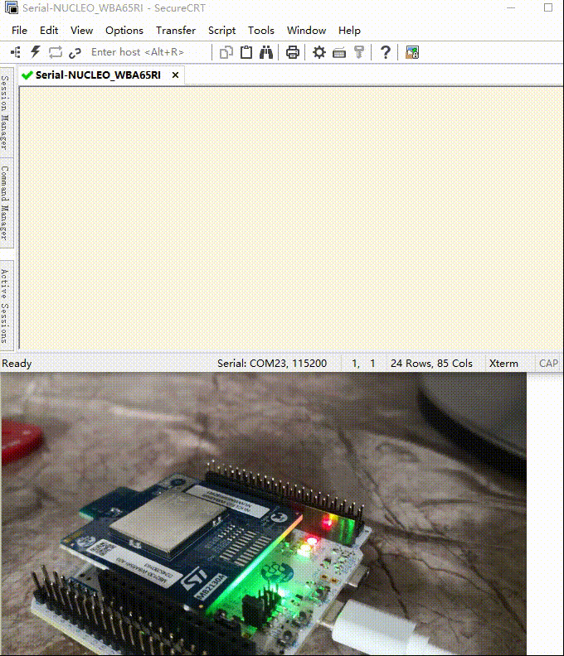The image size is (564, 656).
Task: Click the Disconnect link icon
Action: point(75,53)
